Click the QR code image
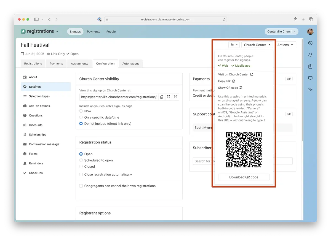 (x=244, y=150)
